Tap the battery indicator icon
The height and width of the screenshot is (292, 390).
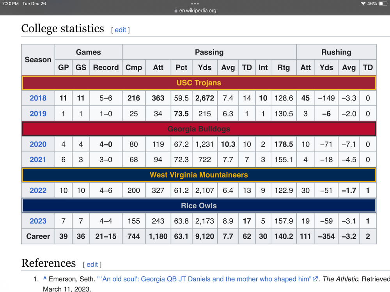pos(382,4)
